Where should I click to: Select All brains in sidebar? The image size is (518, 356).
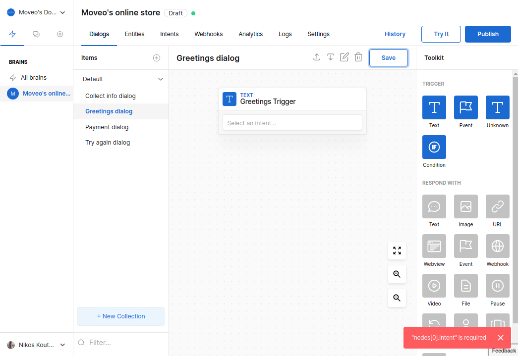(36, 78)
